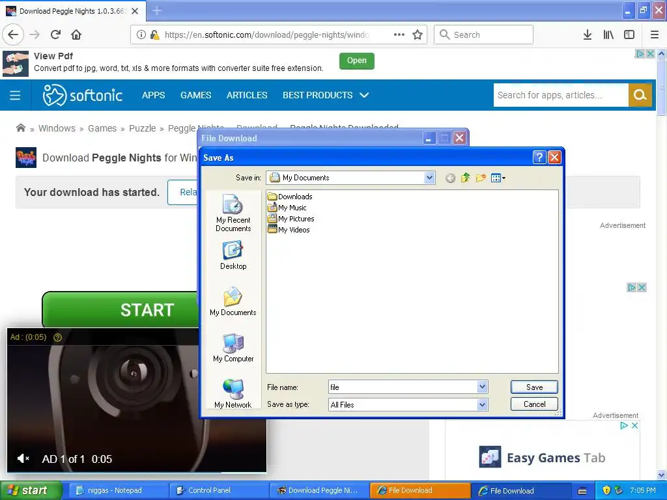Image resolution: width=667 pixels, height=500 pixels.
Task: Click the green Open ad button
Action: (356, 61)
